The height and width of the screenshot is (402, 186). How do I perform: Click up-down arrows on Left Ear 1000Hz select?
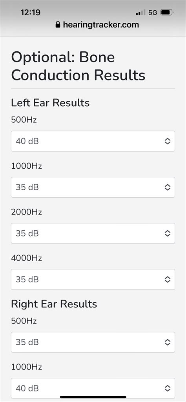coord(167,187)
